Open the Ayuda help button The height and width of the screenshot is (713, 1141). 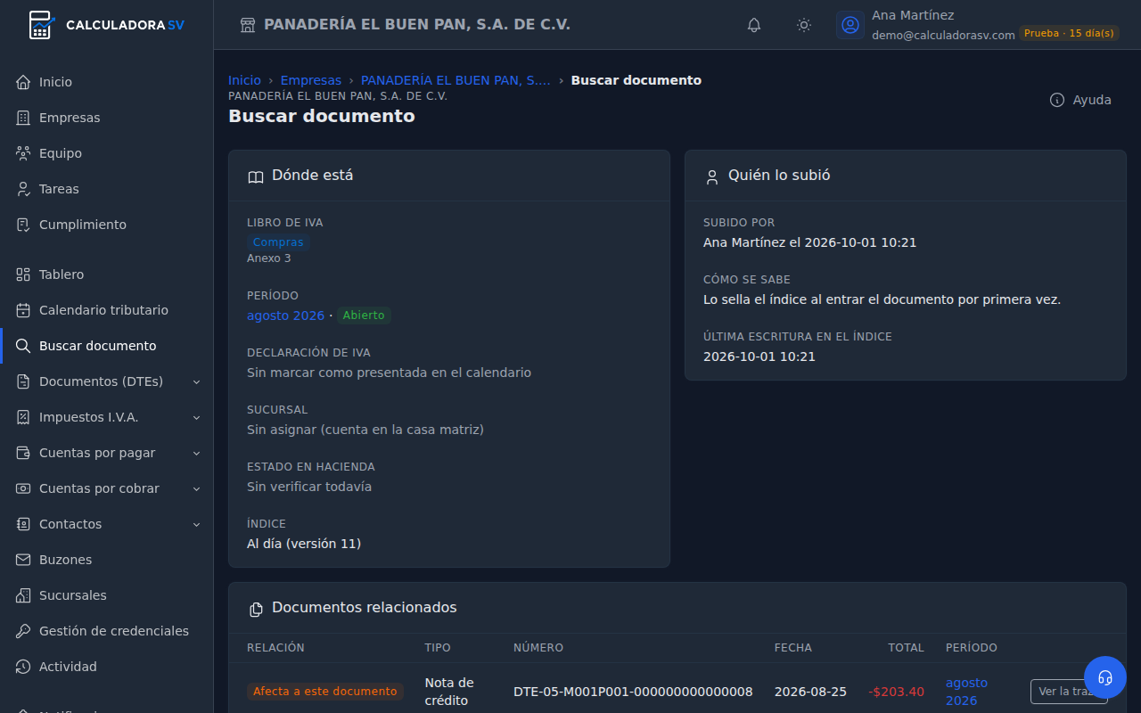click(1080, 100)
